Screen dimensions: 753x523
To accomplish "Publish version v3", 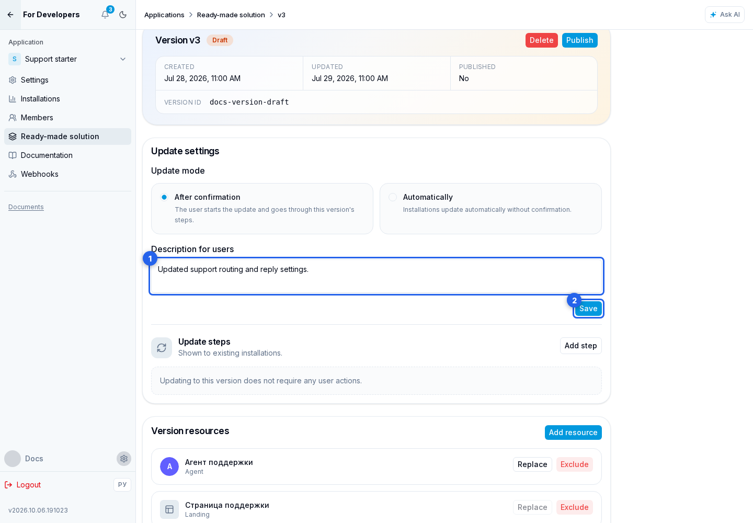I will (580, 40).
